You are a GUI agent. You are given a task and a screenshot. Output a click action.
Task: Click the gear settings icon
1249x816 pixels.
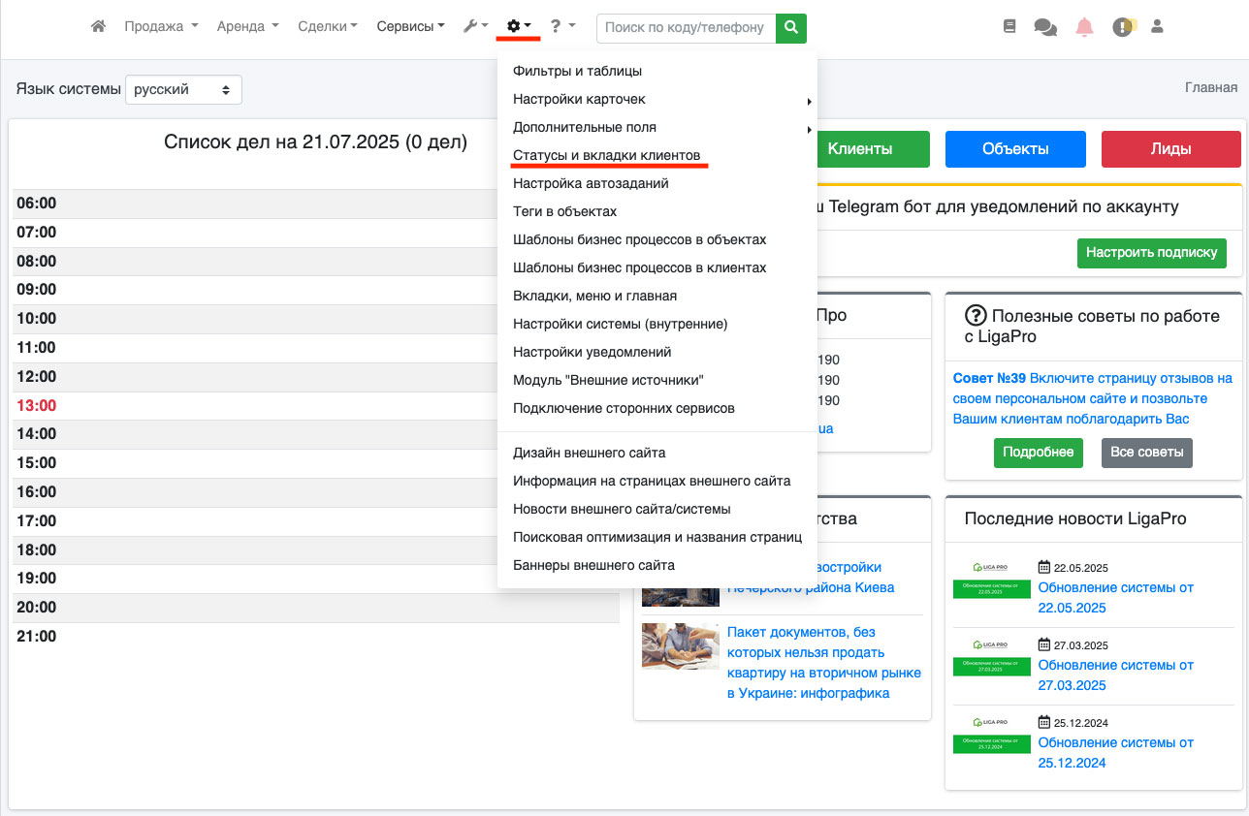click(x=519, y=27)
